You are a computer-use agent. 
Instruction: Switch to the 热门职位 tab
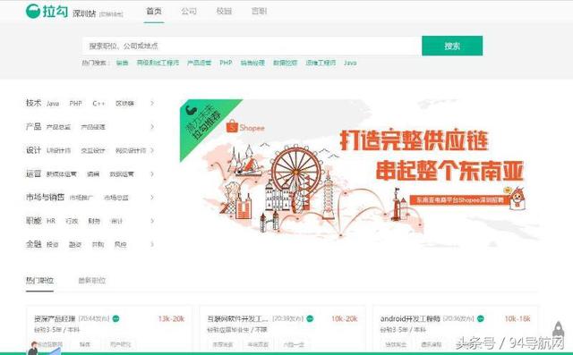click(39, 281)
